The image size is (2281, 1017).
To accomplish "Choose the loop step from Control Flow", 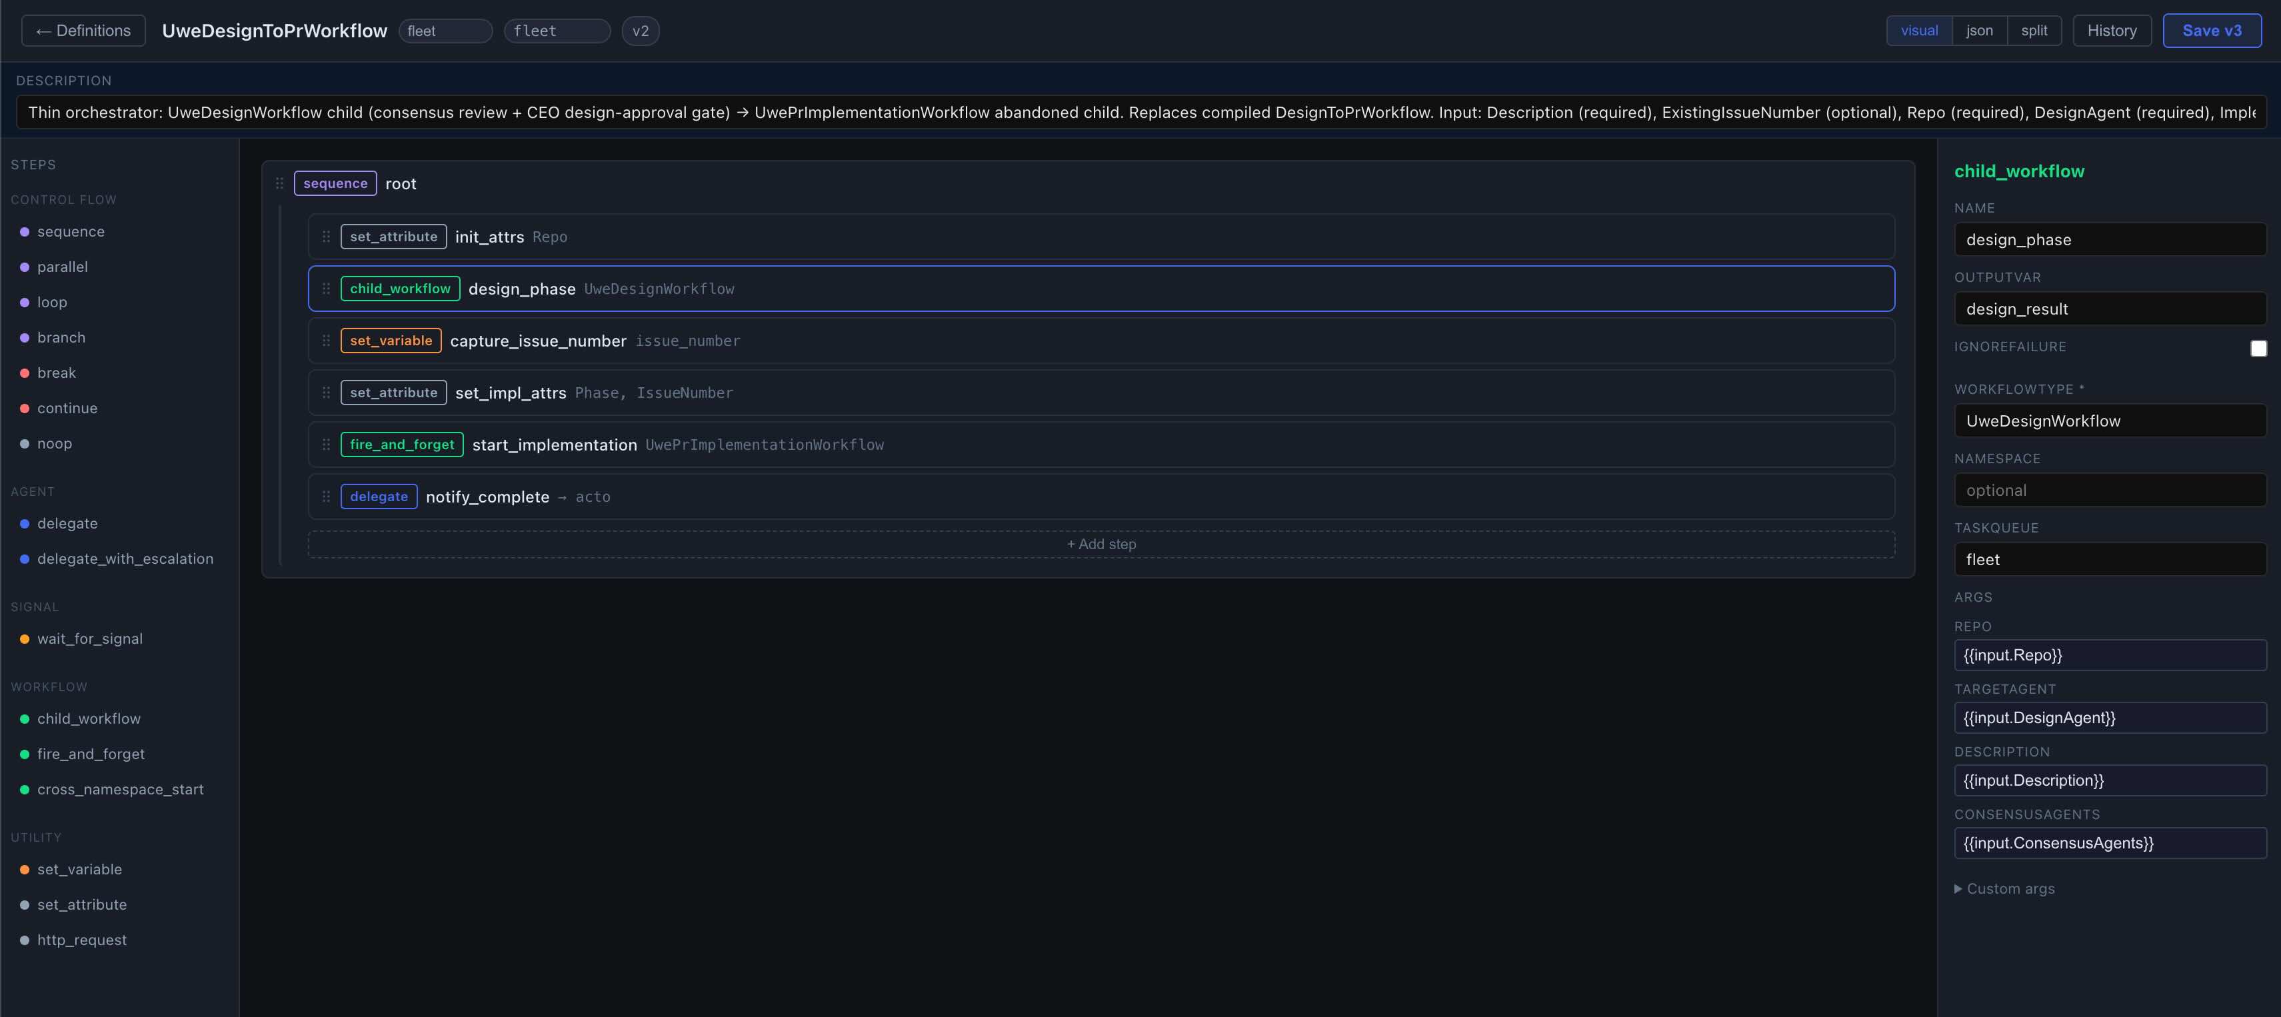I will click(51, 302).
